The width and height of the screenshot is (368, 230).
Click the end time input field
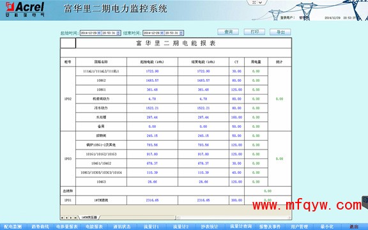coord(172,33)
